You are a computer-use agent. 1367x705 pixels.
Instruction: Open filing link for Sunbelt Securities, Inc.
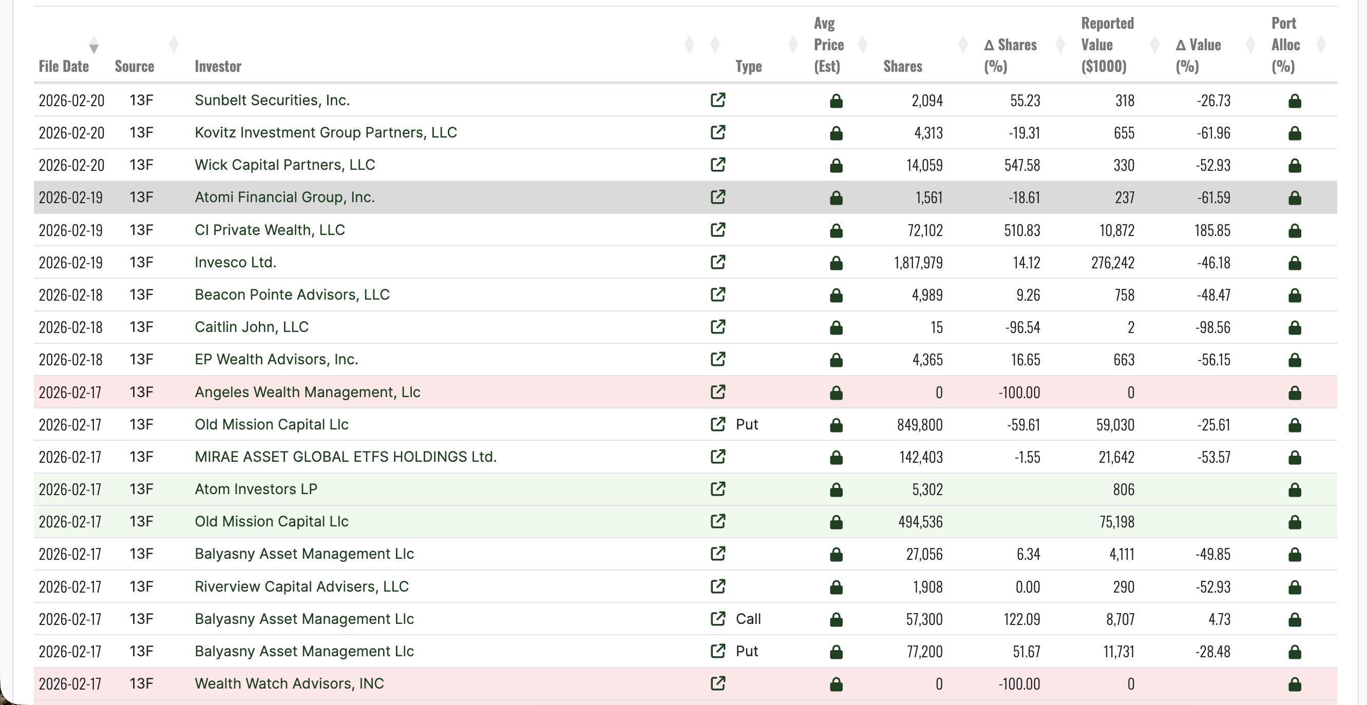(718, 100)
